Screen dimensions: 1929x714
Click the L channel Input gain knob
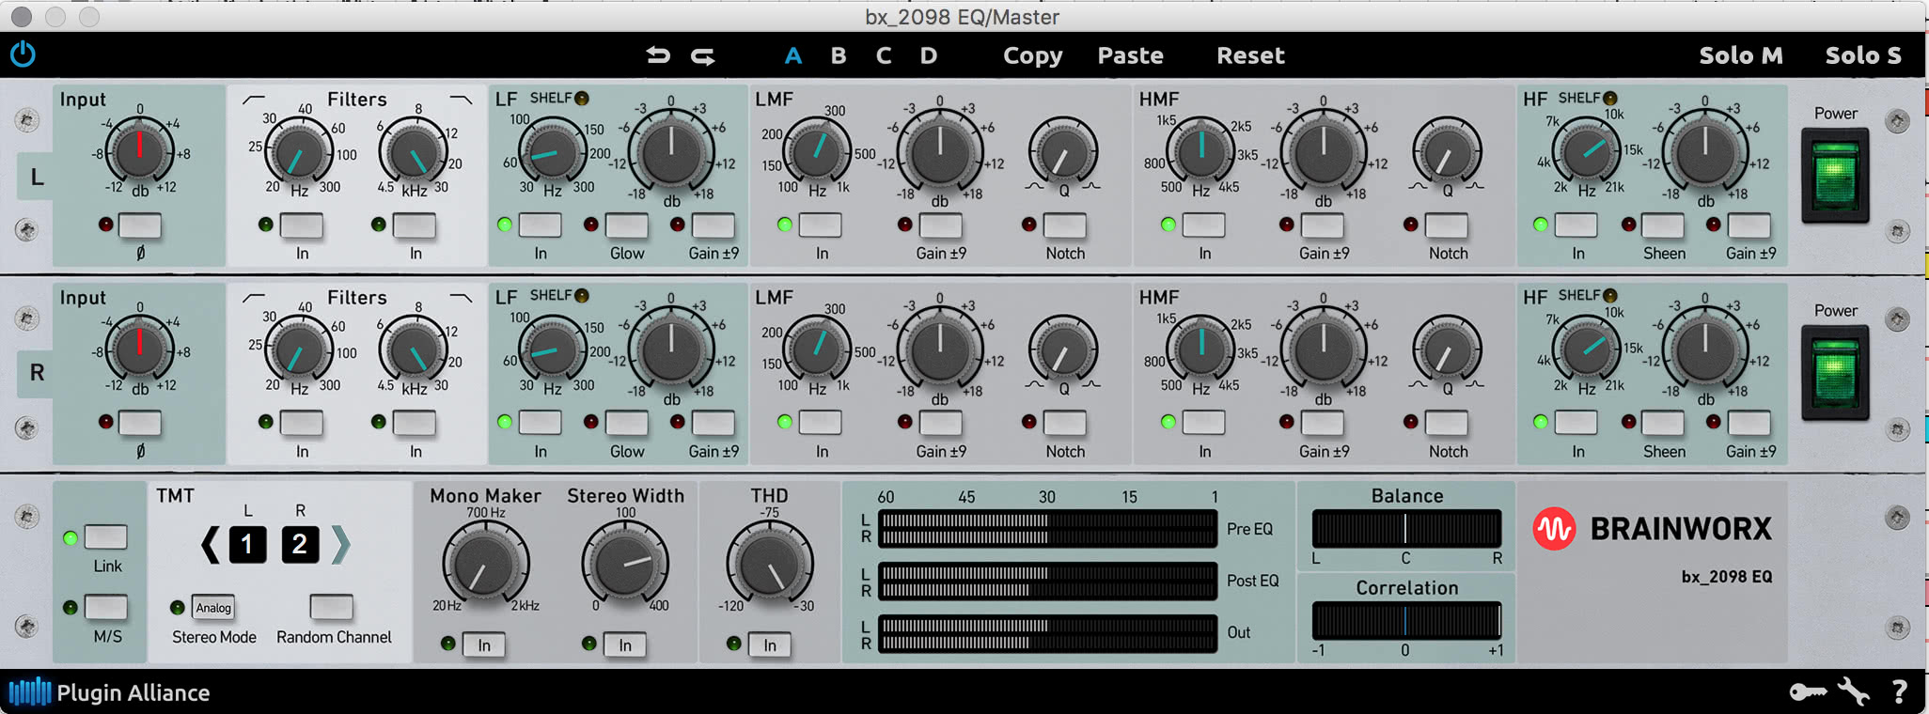click(139, 151)
